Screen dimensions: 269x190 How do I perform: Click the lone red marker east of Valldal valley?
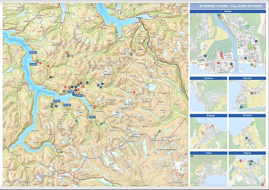point(134,92)
